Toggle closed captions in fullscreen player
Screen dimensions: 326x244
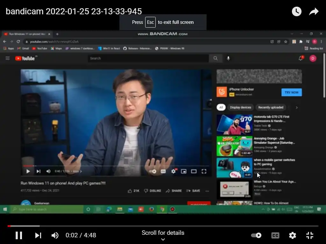[275, 235]
